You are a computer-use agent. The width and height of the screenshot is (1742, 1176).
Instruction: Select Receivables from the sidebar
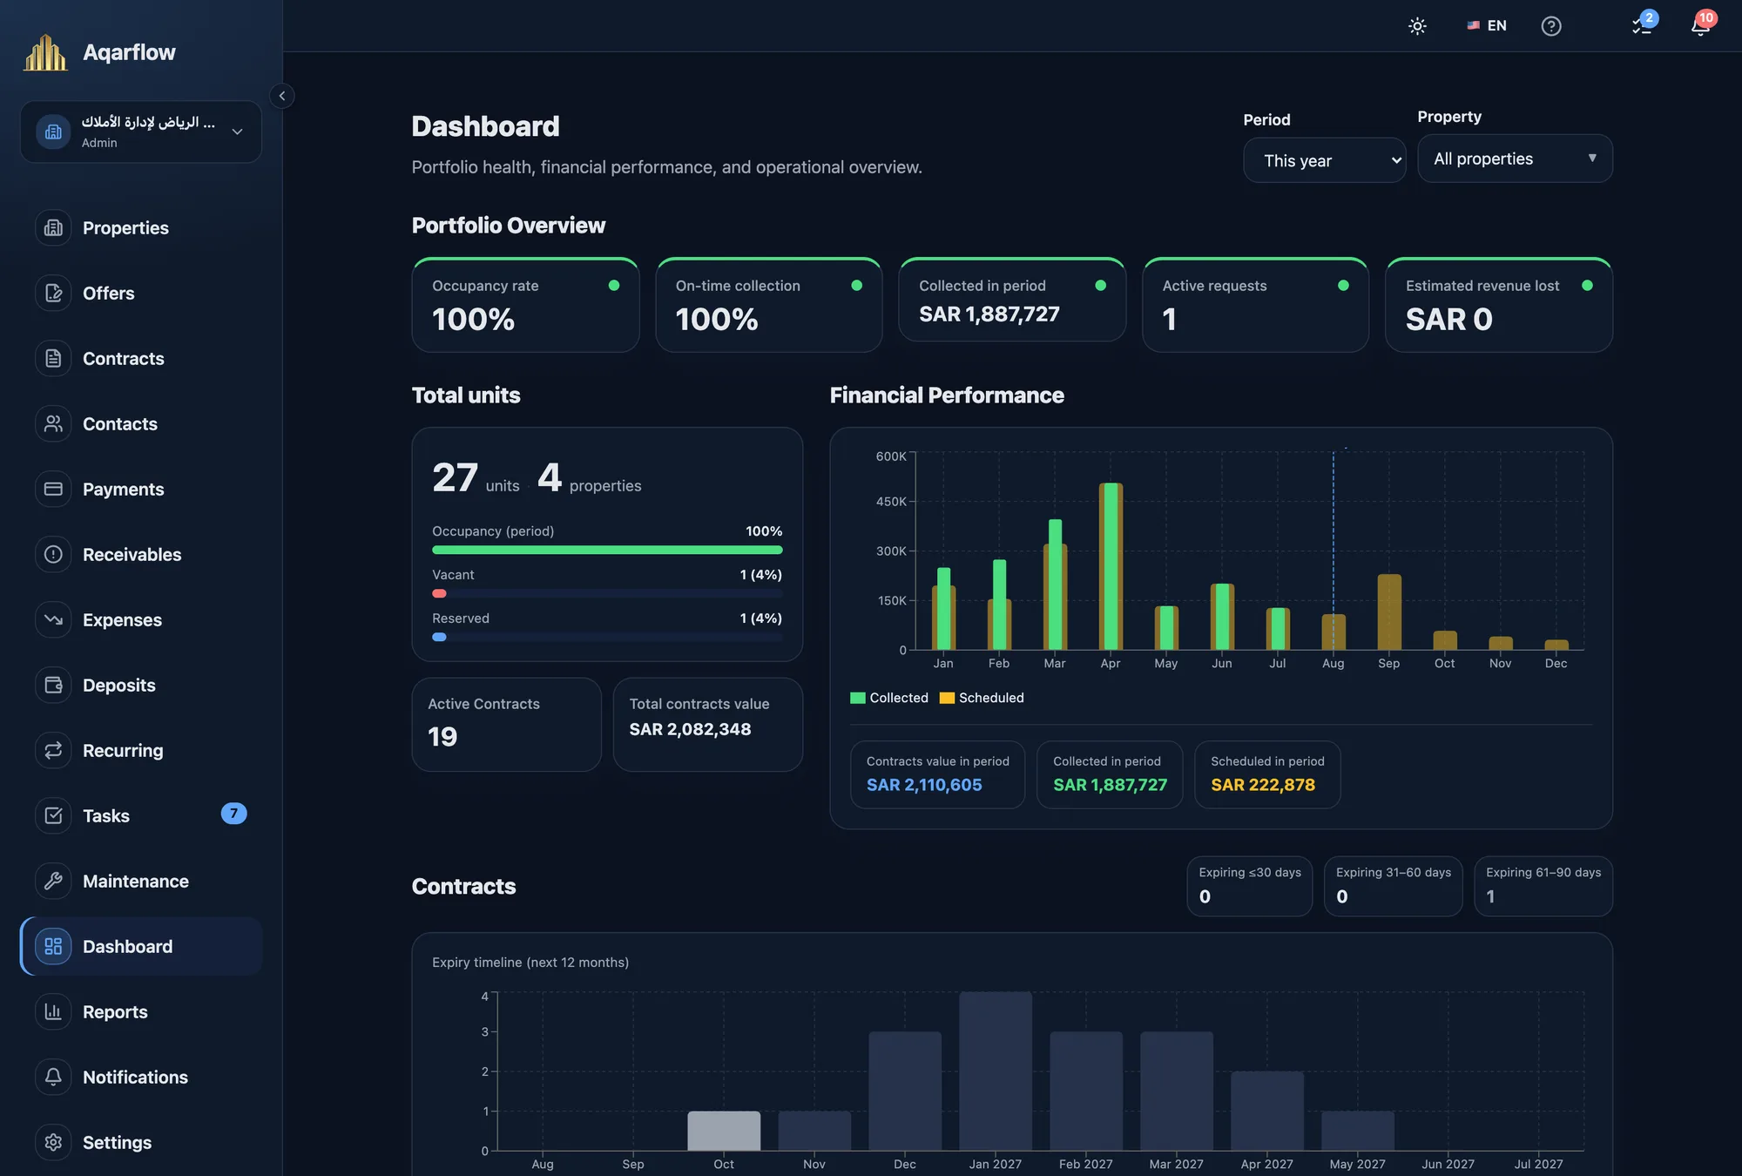click(141, 554)
